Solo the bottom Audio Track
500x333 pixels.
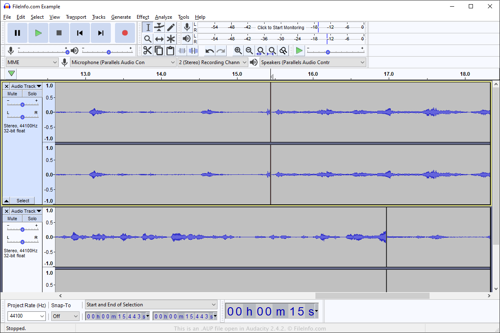point(32,219)
